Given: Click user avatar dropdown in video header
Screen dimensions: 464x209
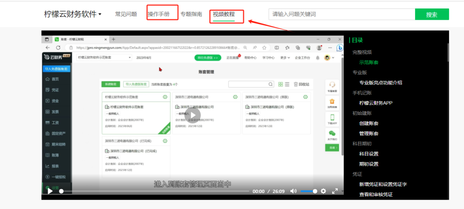Looking at the screenshot, I should (x=329, y=58).
